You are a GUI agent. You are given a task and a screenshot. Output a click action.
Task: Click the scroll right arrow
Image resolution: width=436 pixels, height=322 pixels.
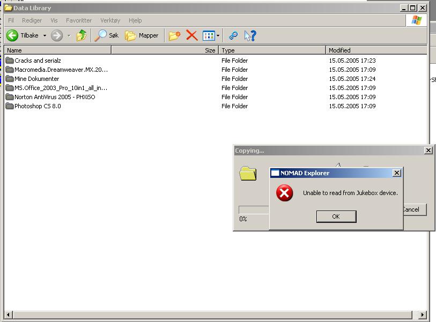coord(423,315)
